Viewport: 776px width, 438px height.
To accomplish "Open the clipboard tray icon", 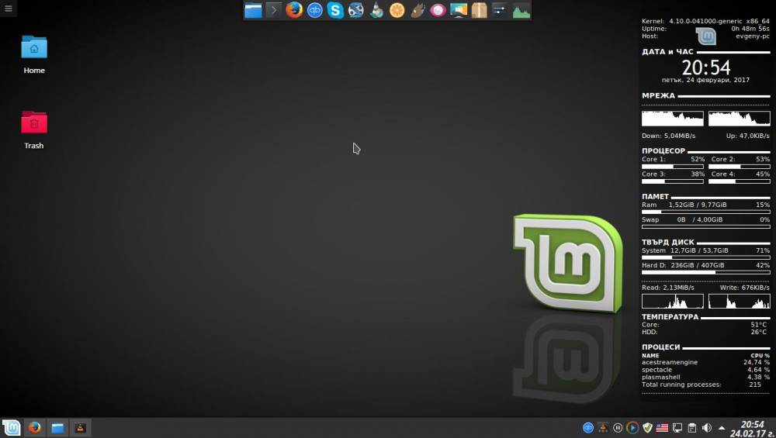I will tap(692, 428).
